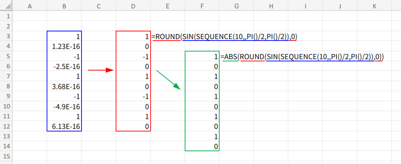Screen dimensions: 401x164
Task: Select cell D12 at bottom of red box
Action: click(133, 126)
